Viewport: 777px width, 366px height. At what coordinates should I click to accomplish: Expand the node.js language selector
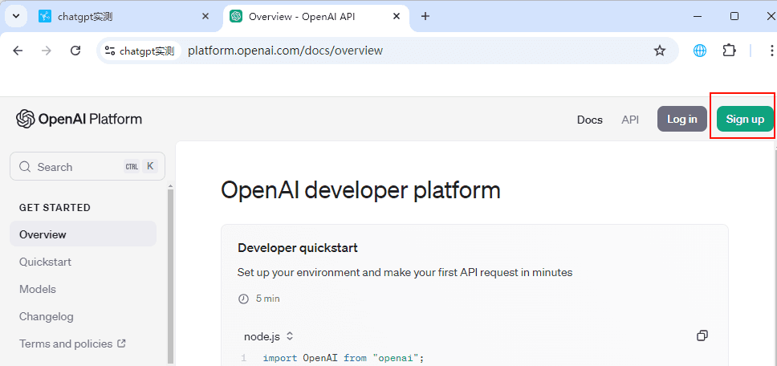tap(269, 336)
